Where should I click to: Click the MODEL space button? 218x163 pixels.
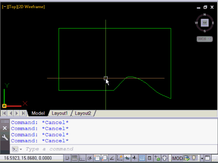coord(178,158)
